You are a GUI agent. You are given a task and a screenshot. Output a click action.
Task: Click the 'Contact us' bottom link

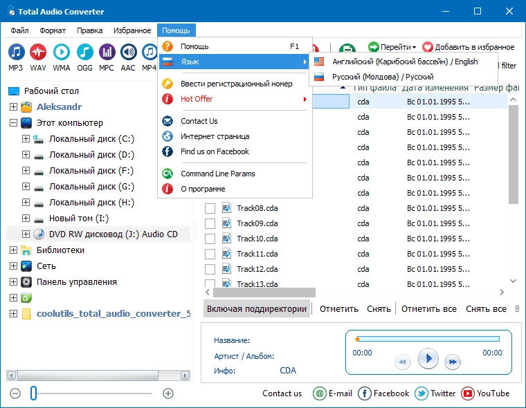pos(282,393)
